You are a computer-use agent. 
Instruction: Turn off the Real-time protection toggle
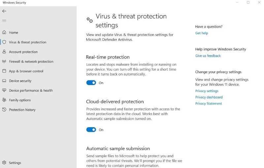91,83
